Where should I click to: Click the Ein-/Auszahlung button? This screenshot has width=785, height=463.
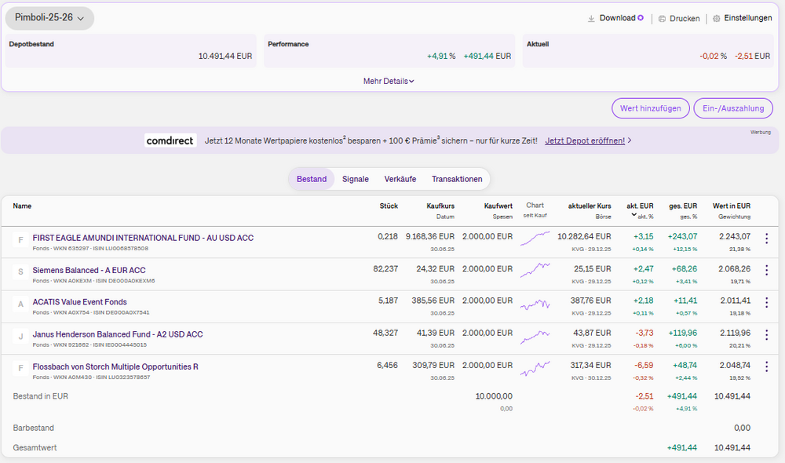733,108
